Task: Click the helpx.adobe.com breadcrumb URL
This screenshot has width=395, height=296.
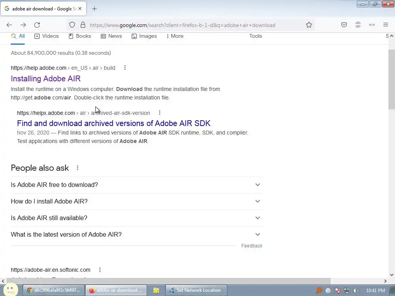Action: tap(83, 113)
